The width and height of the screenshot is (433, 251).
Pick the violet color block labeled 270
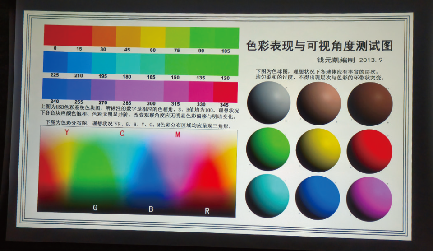pos(103,90)
